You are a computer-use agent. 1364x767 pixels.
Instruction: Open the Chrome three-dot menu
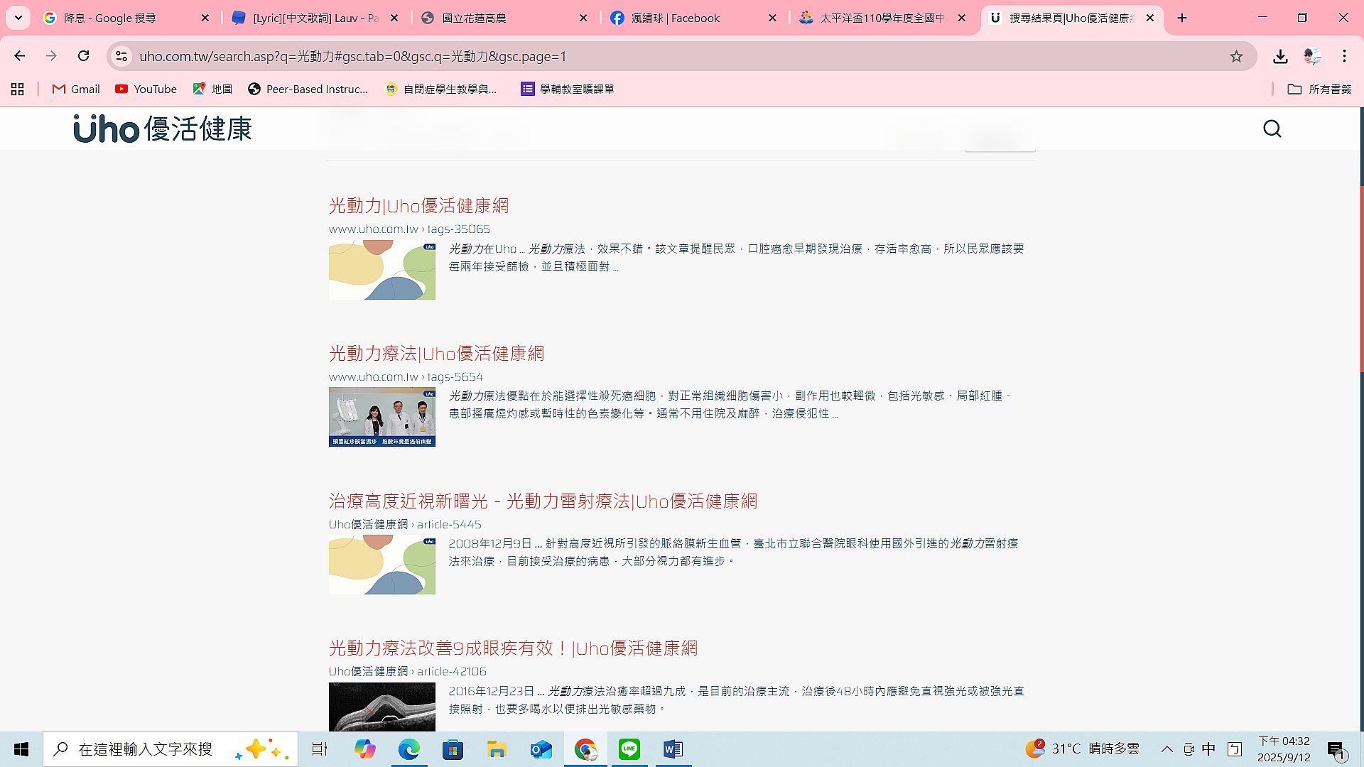coord(1344,56)
